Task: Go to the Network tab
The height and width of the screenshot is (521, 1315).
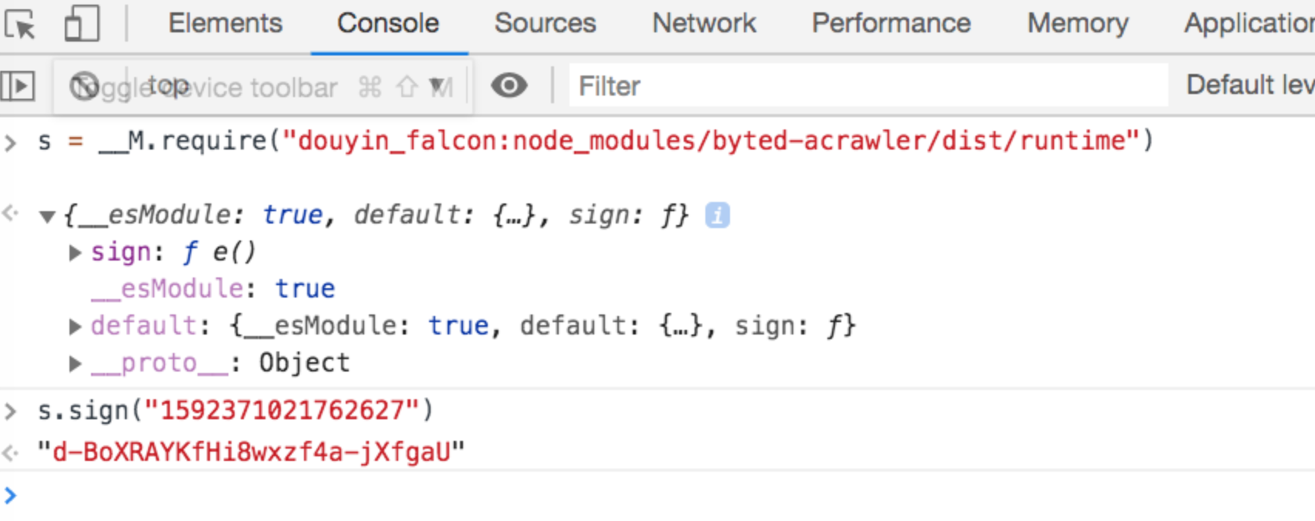Action: tap(704, 24)
